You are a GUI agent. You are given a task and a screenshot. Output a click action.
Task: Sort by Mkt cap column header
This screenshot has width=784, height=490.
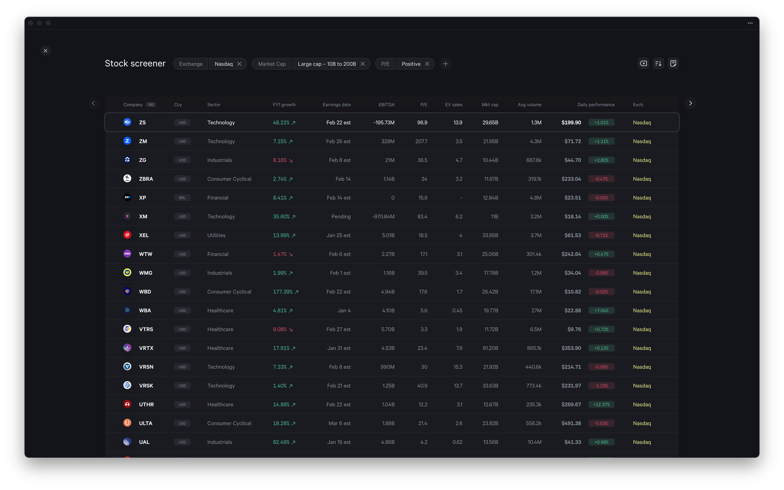490,105
